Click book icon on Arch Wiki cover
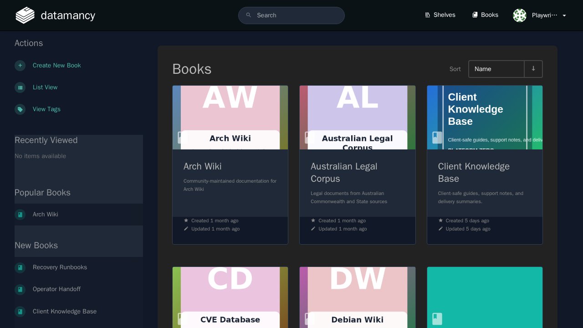This screenshot has height=328, width=583. pyautogui.click(x=182, y=138)
